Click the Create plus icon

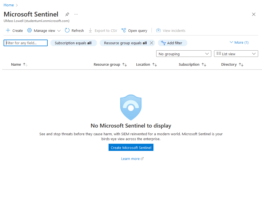[8, 31]
